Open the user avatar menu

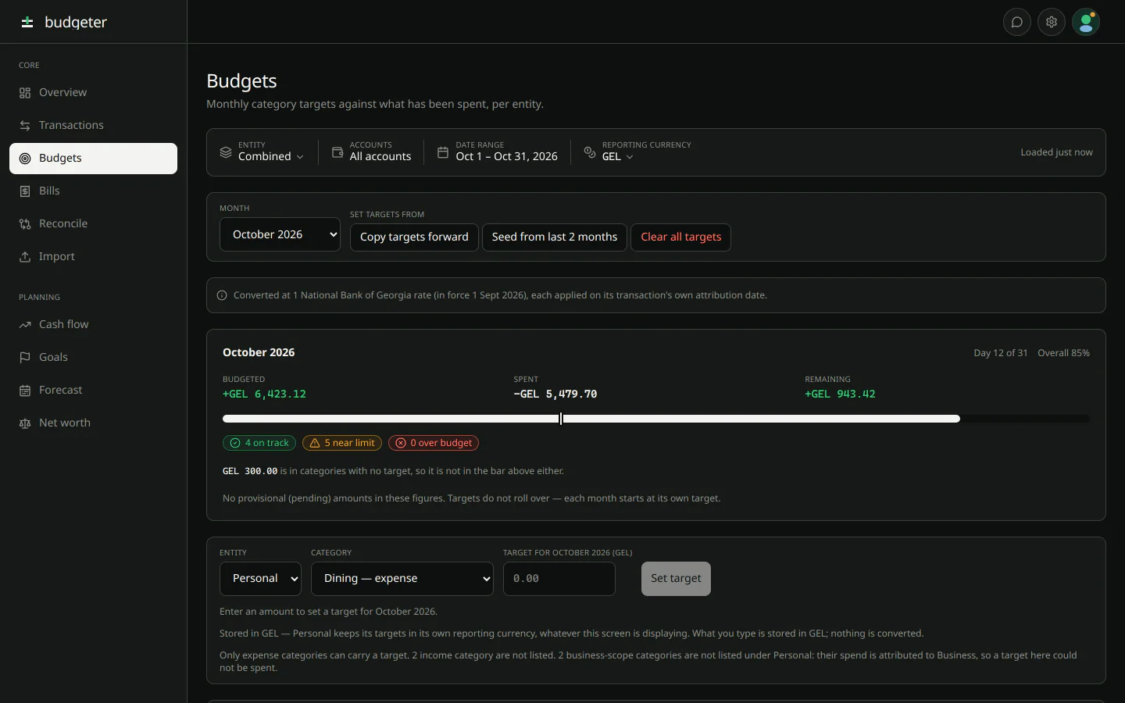pos(1086,22)
